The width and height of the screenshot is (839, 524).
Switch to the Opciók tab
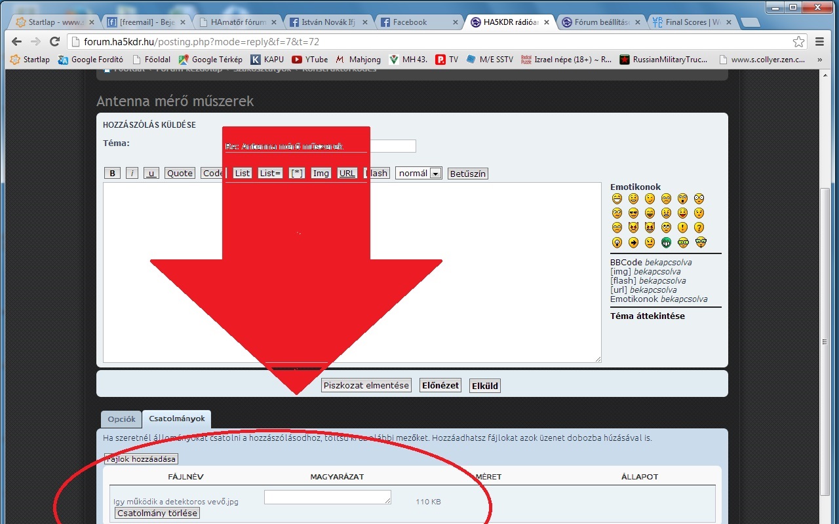[x=121, y=419]
